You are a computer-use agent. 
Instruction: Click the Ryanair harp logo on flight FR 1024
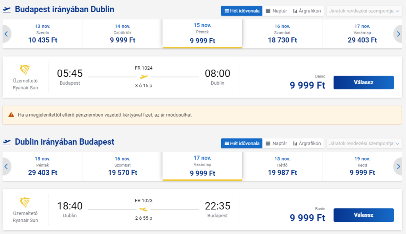25,71
